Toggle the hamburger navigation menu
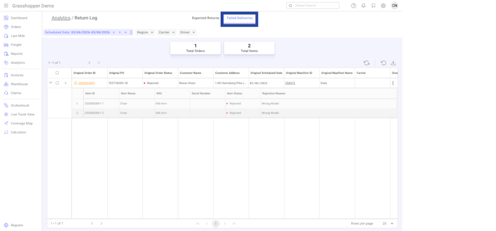Viewport: 496px width, 231px height. click(6, 6)
